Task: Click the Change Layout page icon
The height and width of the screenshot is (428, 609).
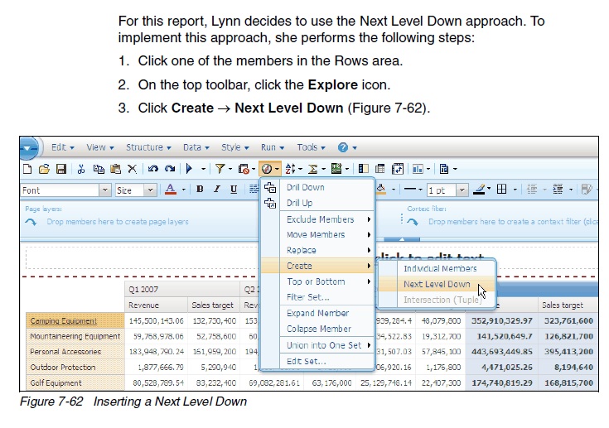Action: click(x=444, y=169)
